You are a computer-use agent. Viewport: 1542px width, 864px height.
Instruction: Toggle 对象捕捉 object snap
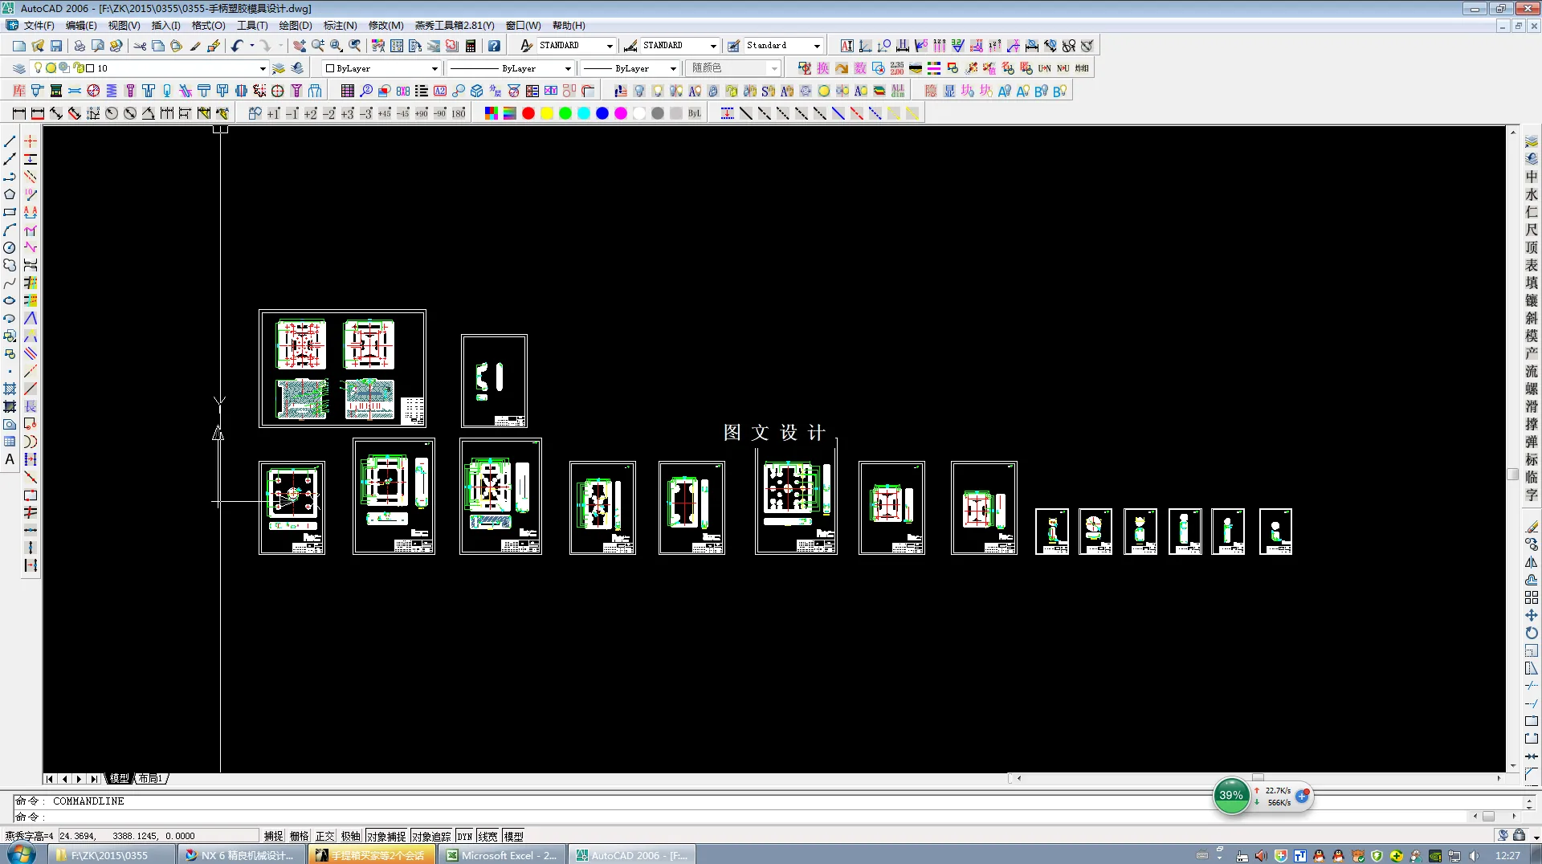tap(386, 836)
